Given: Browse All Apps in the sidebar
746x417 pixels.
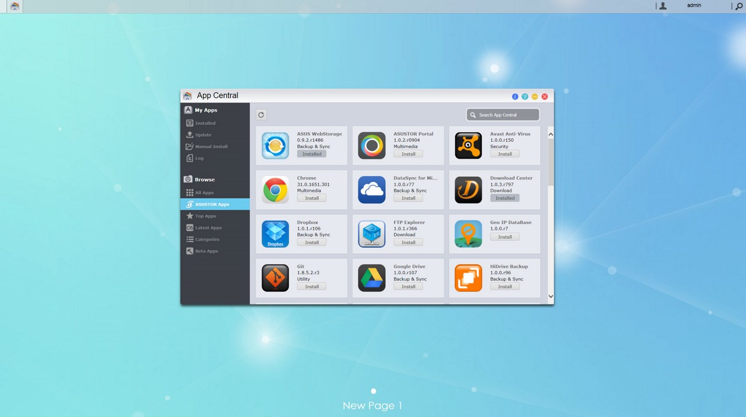Looking at the screenshot, I should [x=205, y=192].
